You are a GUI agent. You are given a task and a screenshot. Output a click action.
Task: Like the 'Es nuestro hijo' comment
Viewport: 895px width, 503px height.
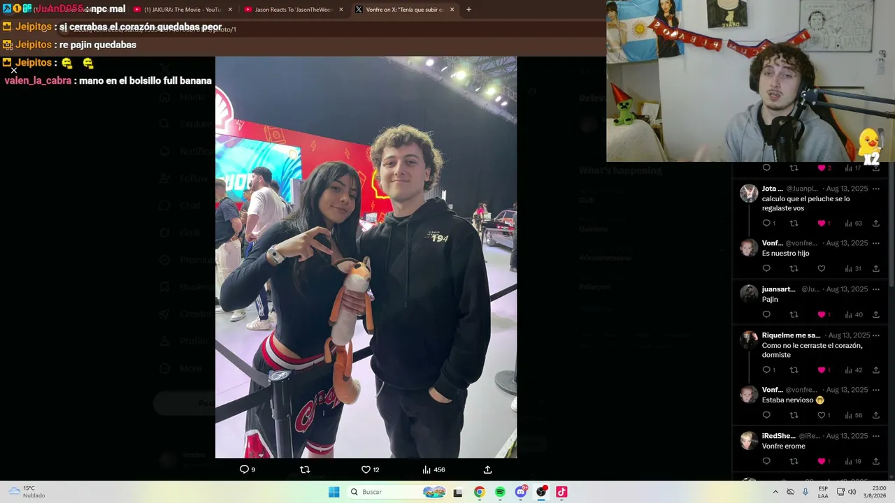point(822,268)
